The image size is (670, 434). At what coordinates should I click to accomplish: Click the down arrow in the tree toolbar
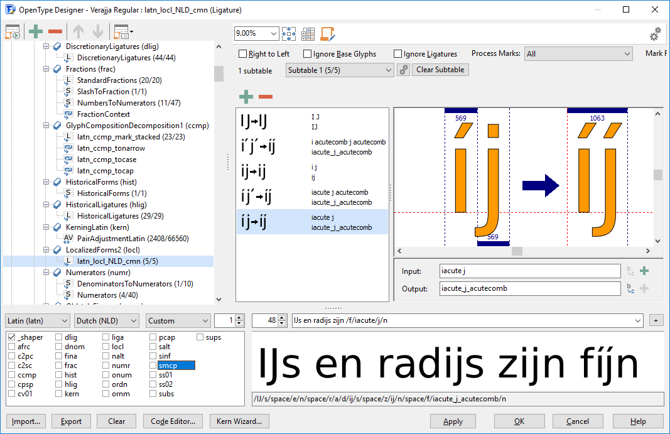click(x=98, y=31)
